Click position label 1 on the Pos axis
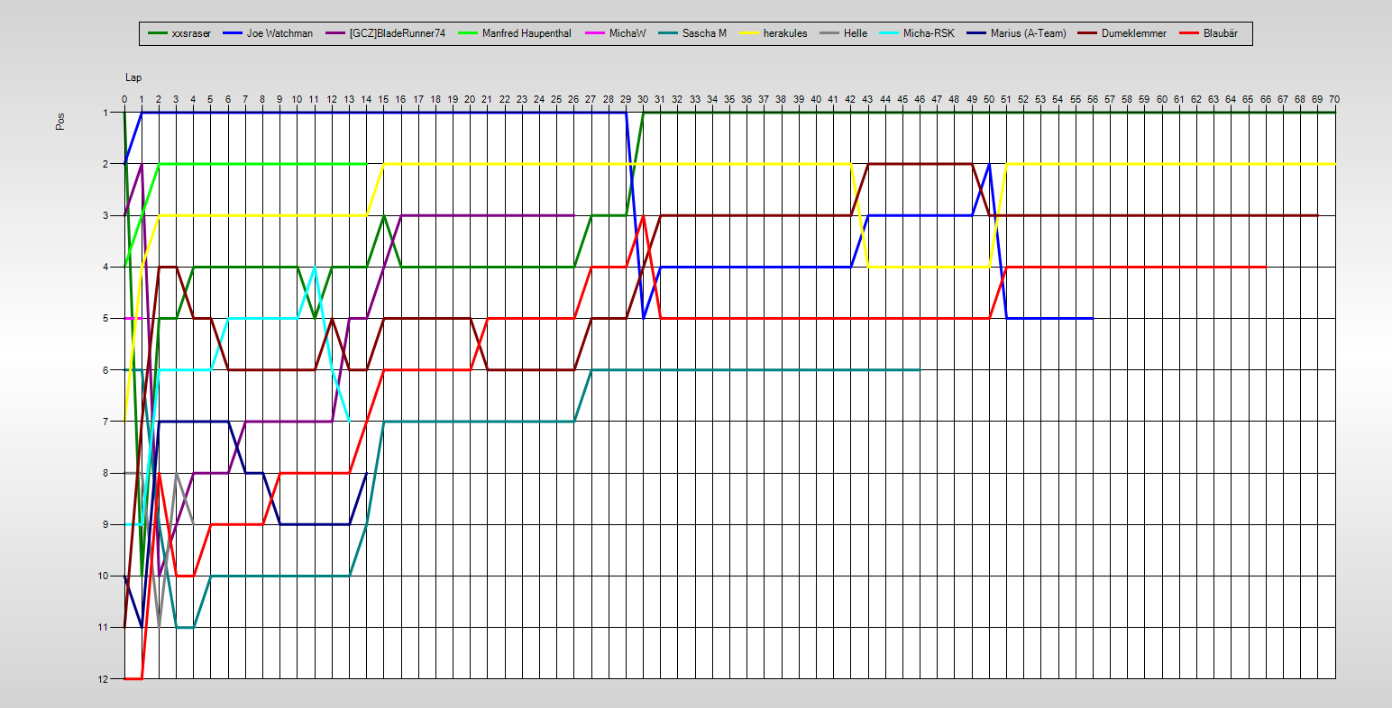The width and height of the screenshot is (1392, 708). point(106,113)
